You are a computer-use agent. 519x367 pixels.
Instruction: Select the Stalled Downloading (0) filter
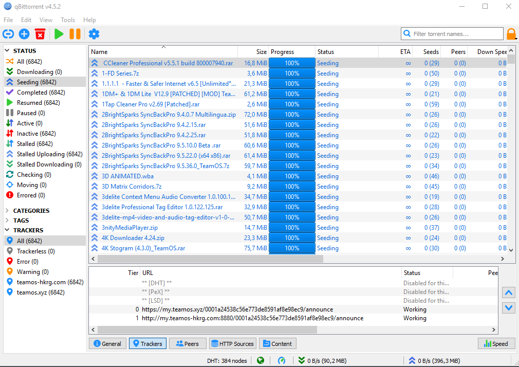(x=45, y=164)
